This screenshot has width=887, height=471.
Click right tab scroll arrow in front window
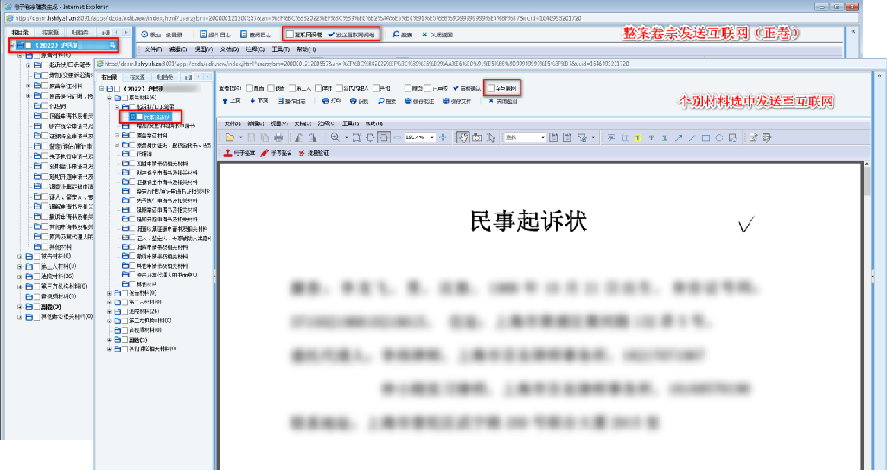click(207, 77)
